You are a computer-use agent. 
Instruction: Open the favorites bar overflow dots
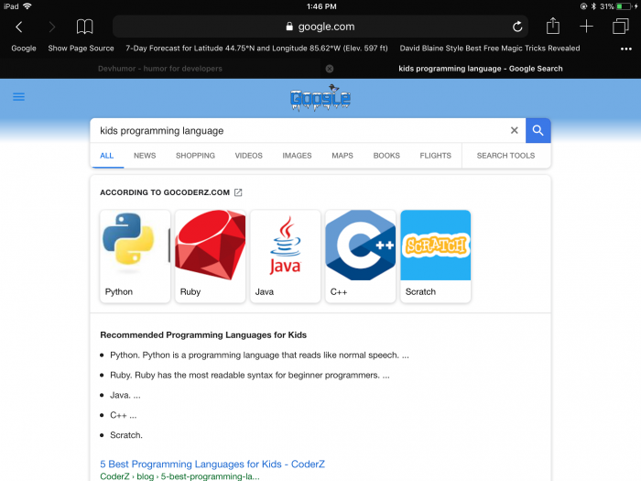click(625, 49)
